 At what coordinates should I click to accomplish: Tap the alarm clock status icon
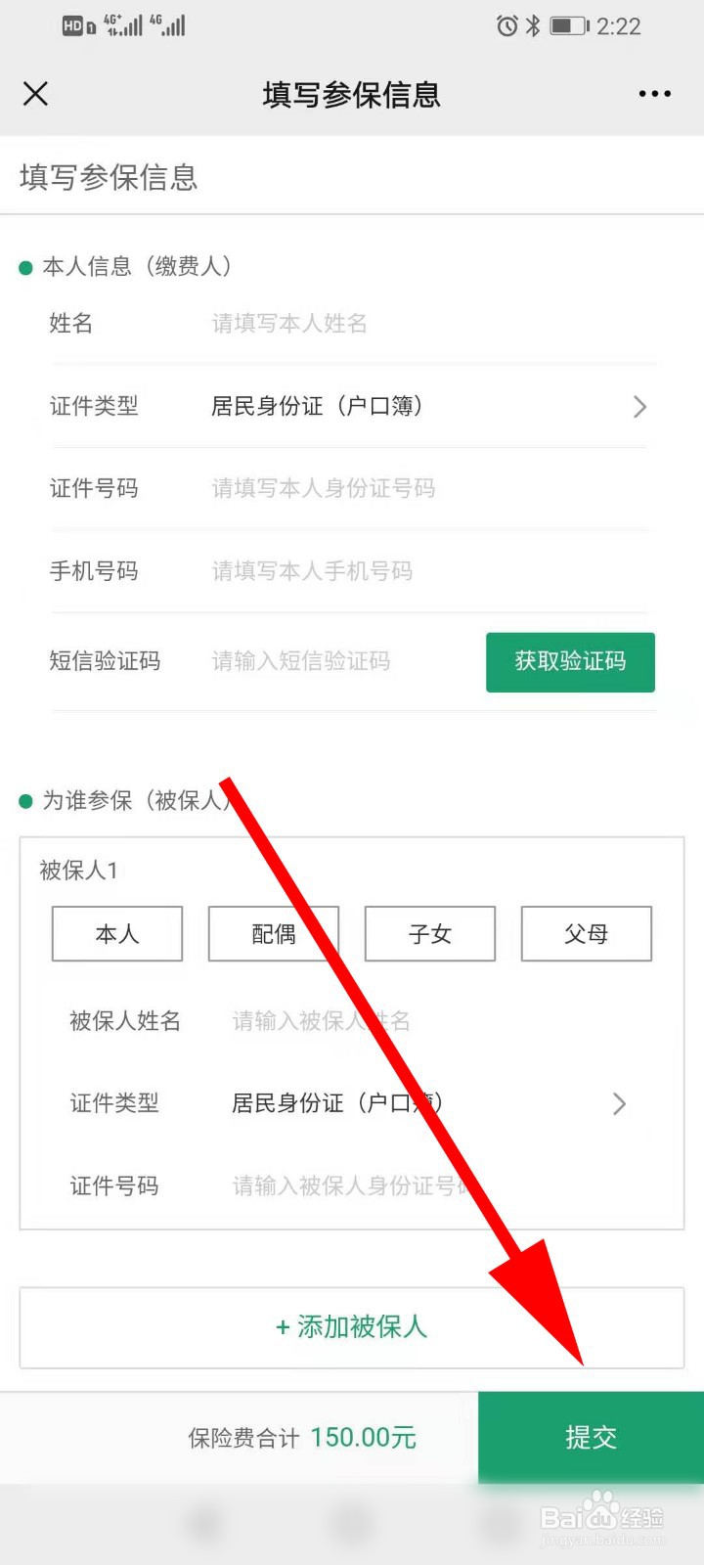(x=506, y=26)
